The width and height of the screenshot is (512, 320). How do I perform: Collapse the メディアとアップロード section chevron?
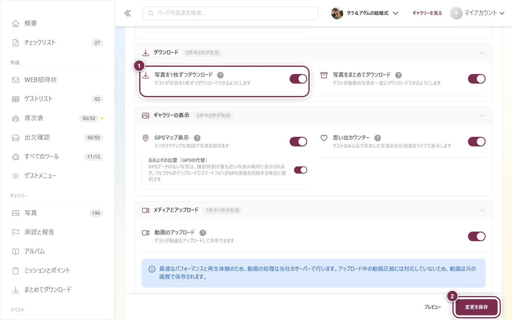click(482, 210)
